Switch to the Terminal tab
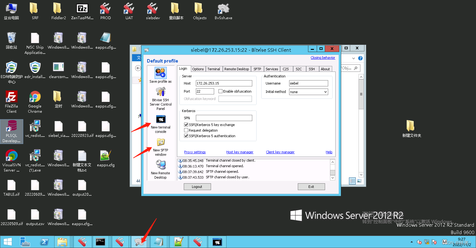The image size is (476, 248). coord(214,69)
